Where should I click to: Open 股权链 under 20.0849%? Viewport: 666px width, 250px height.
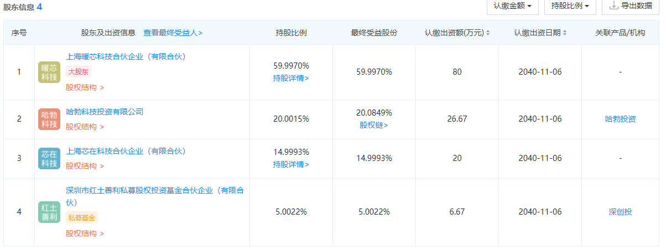(374, 125)
